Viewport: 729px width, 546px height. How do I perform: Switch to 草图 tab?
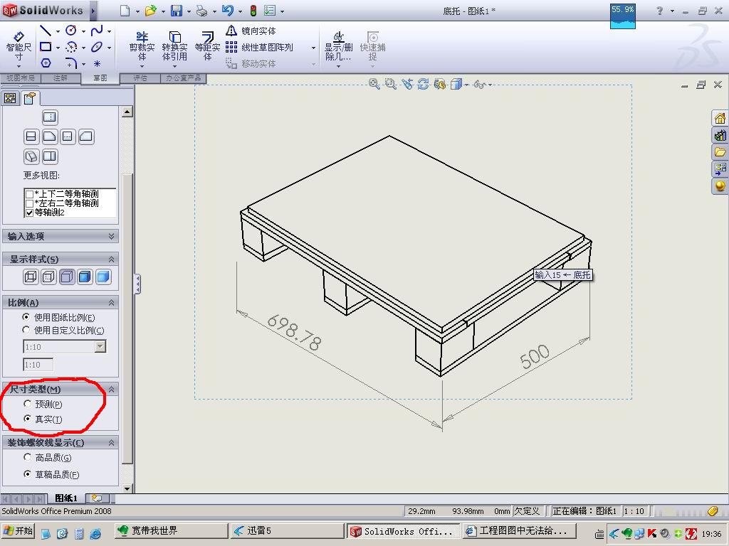pyautogui.click(x=100, y=78)
